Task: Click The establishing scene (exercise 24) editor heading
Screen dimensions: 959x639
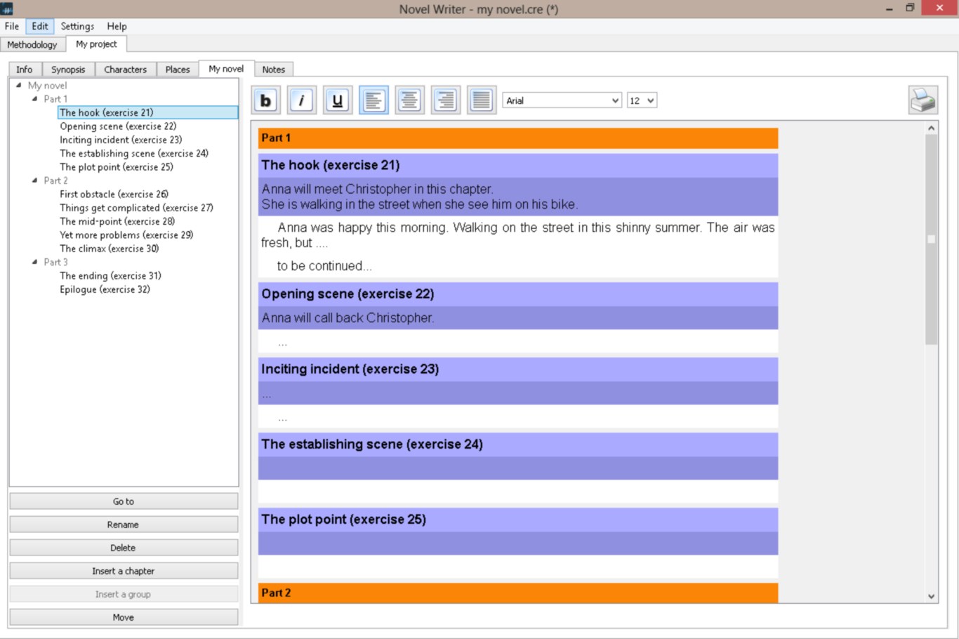Action: (518, 444)
